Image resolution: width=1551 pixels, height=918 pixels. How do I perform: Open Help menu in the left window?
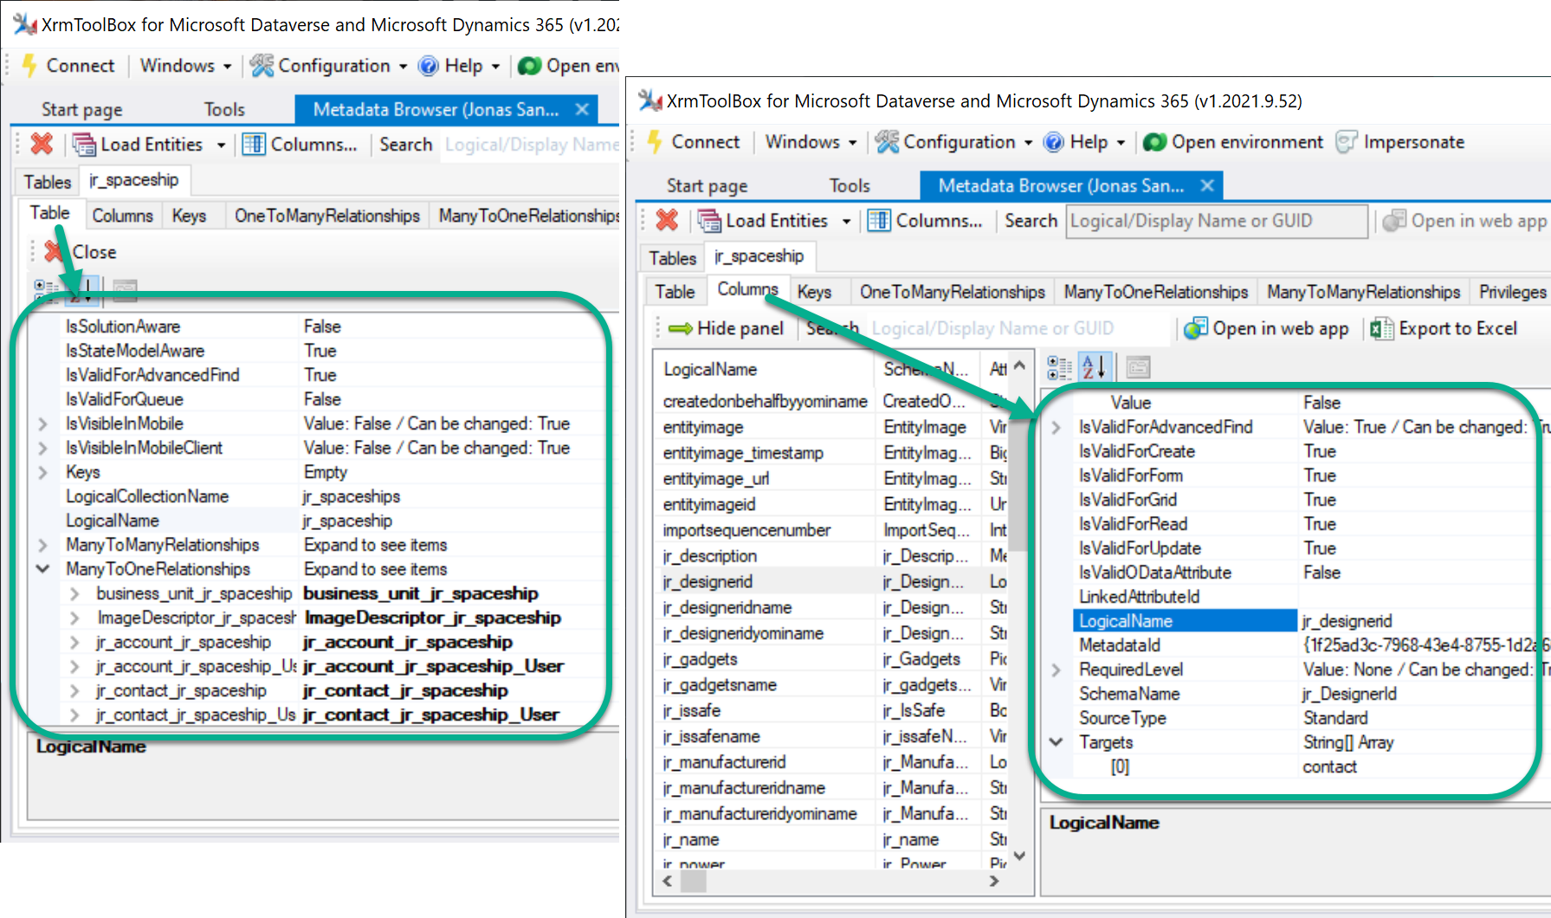click(459, 66)
